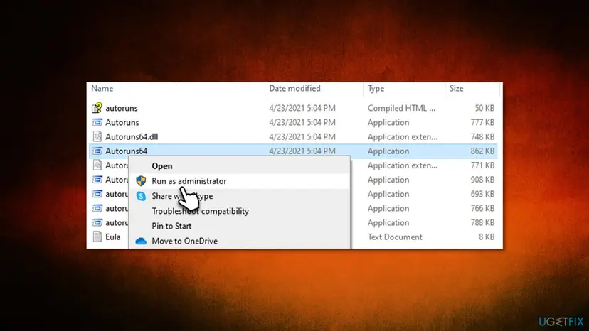Click the 788 KB application icon
The image size is (589, 331).
[97, 222]
